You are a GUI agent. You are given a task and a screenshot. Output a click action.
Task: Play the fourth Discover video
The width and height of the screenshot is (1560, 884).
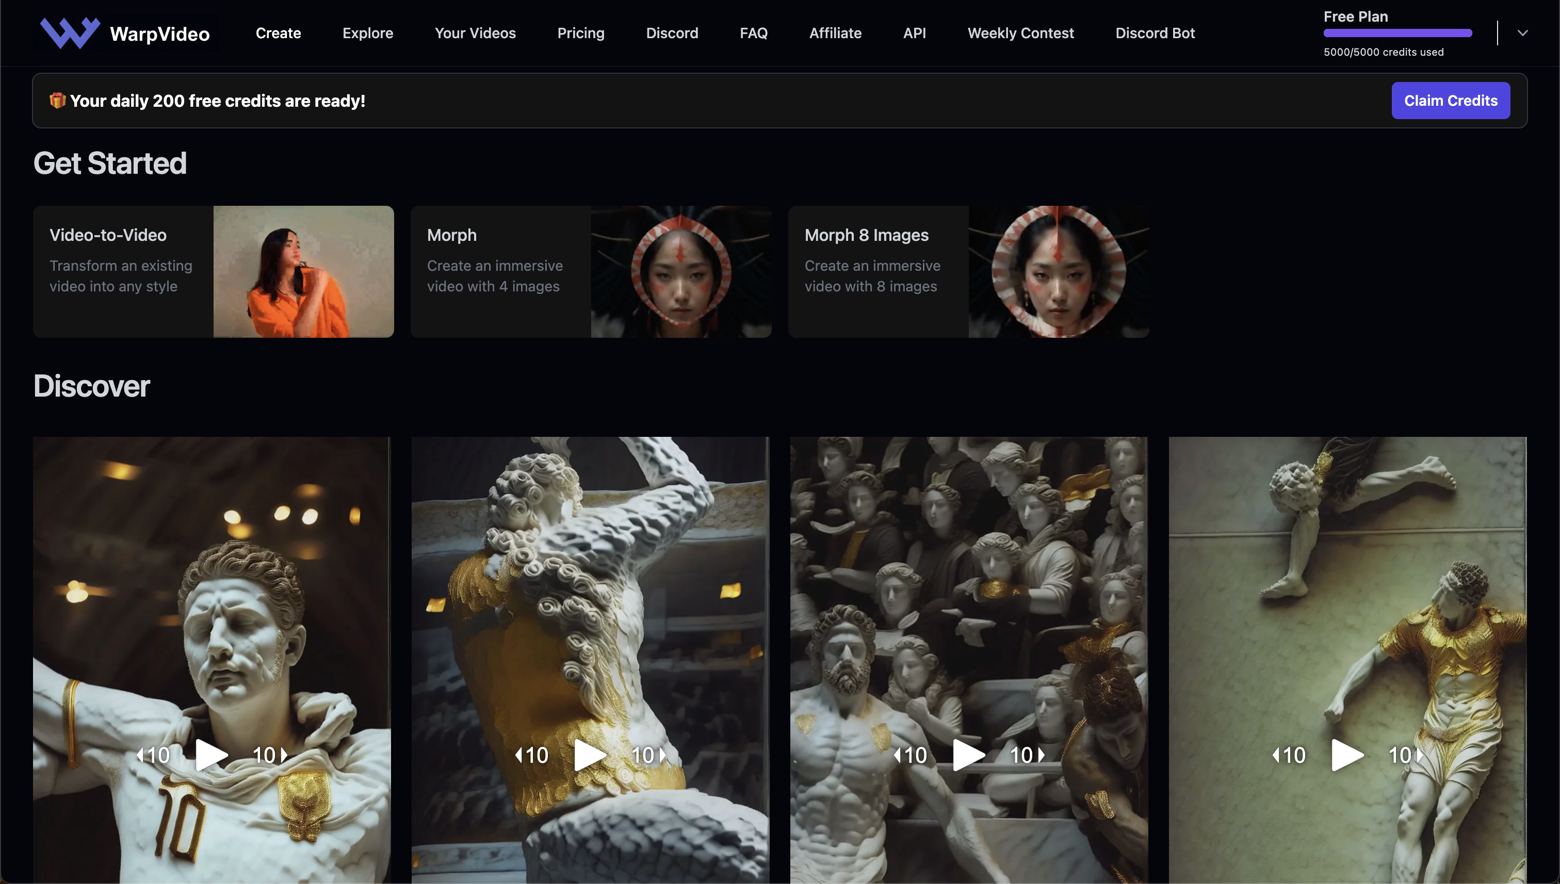[x=1347, y=755]
